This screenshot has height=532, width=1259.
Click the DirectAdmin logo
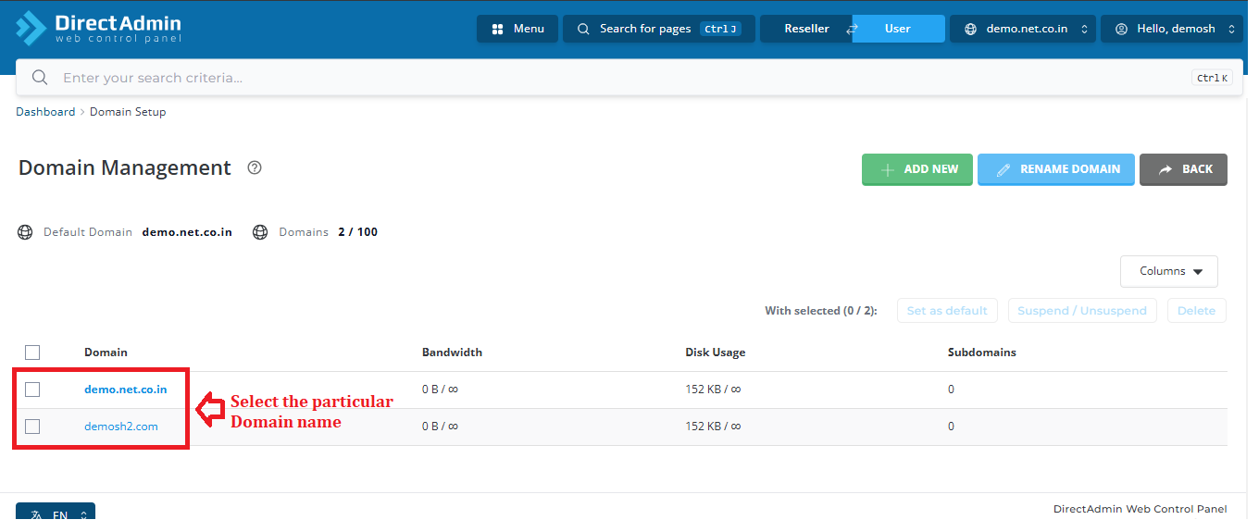click(x=98, y=28)
